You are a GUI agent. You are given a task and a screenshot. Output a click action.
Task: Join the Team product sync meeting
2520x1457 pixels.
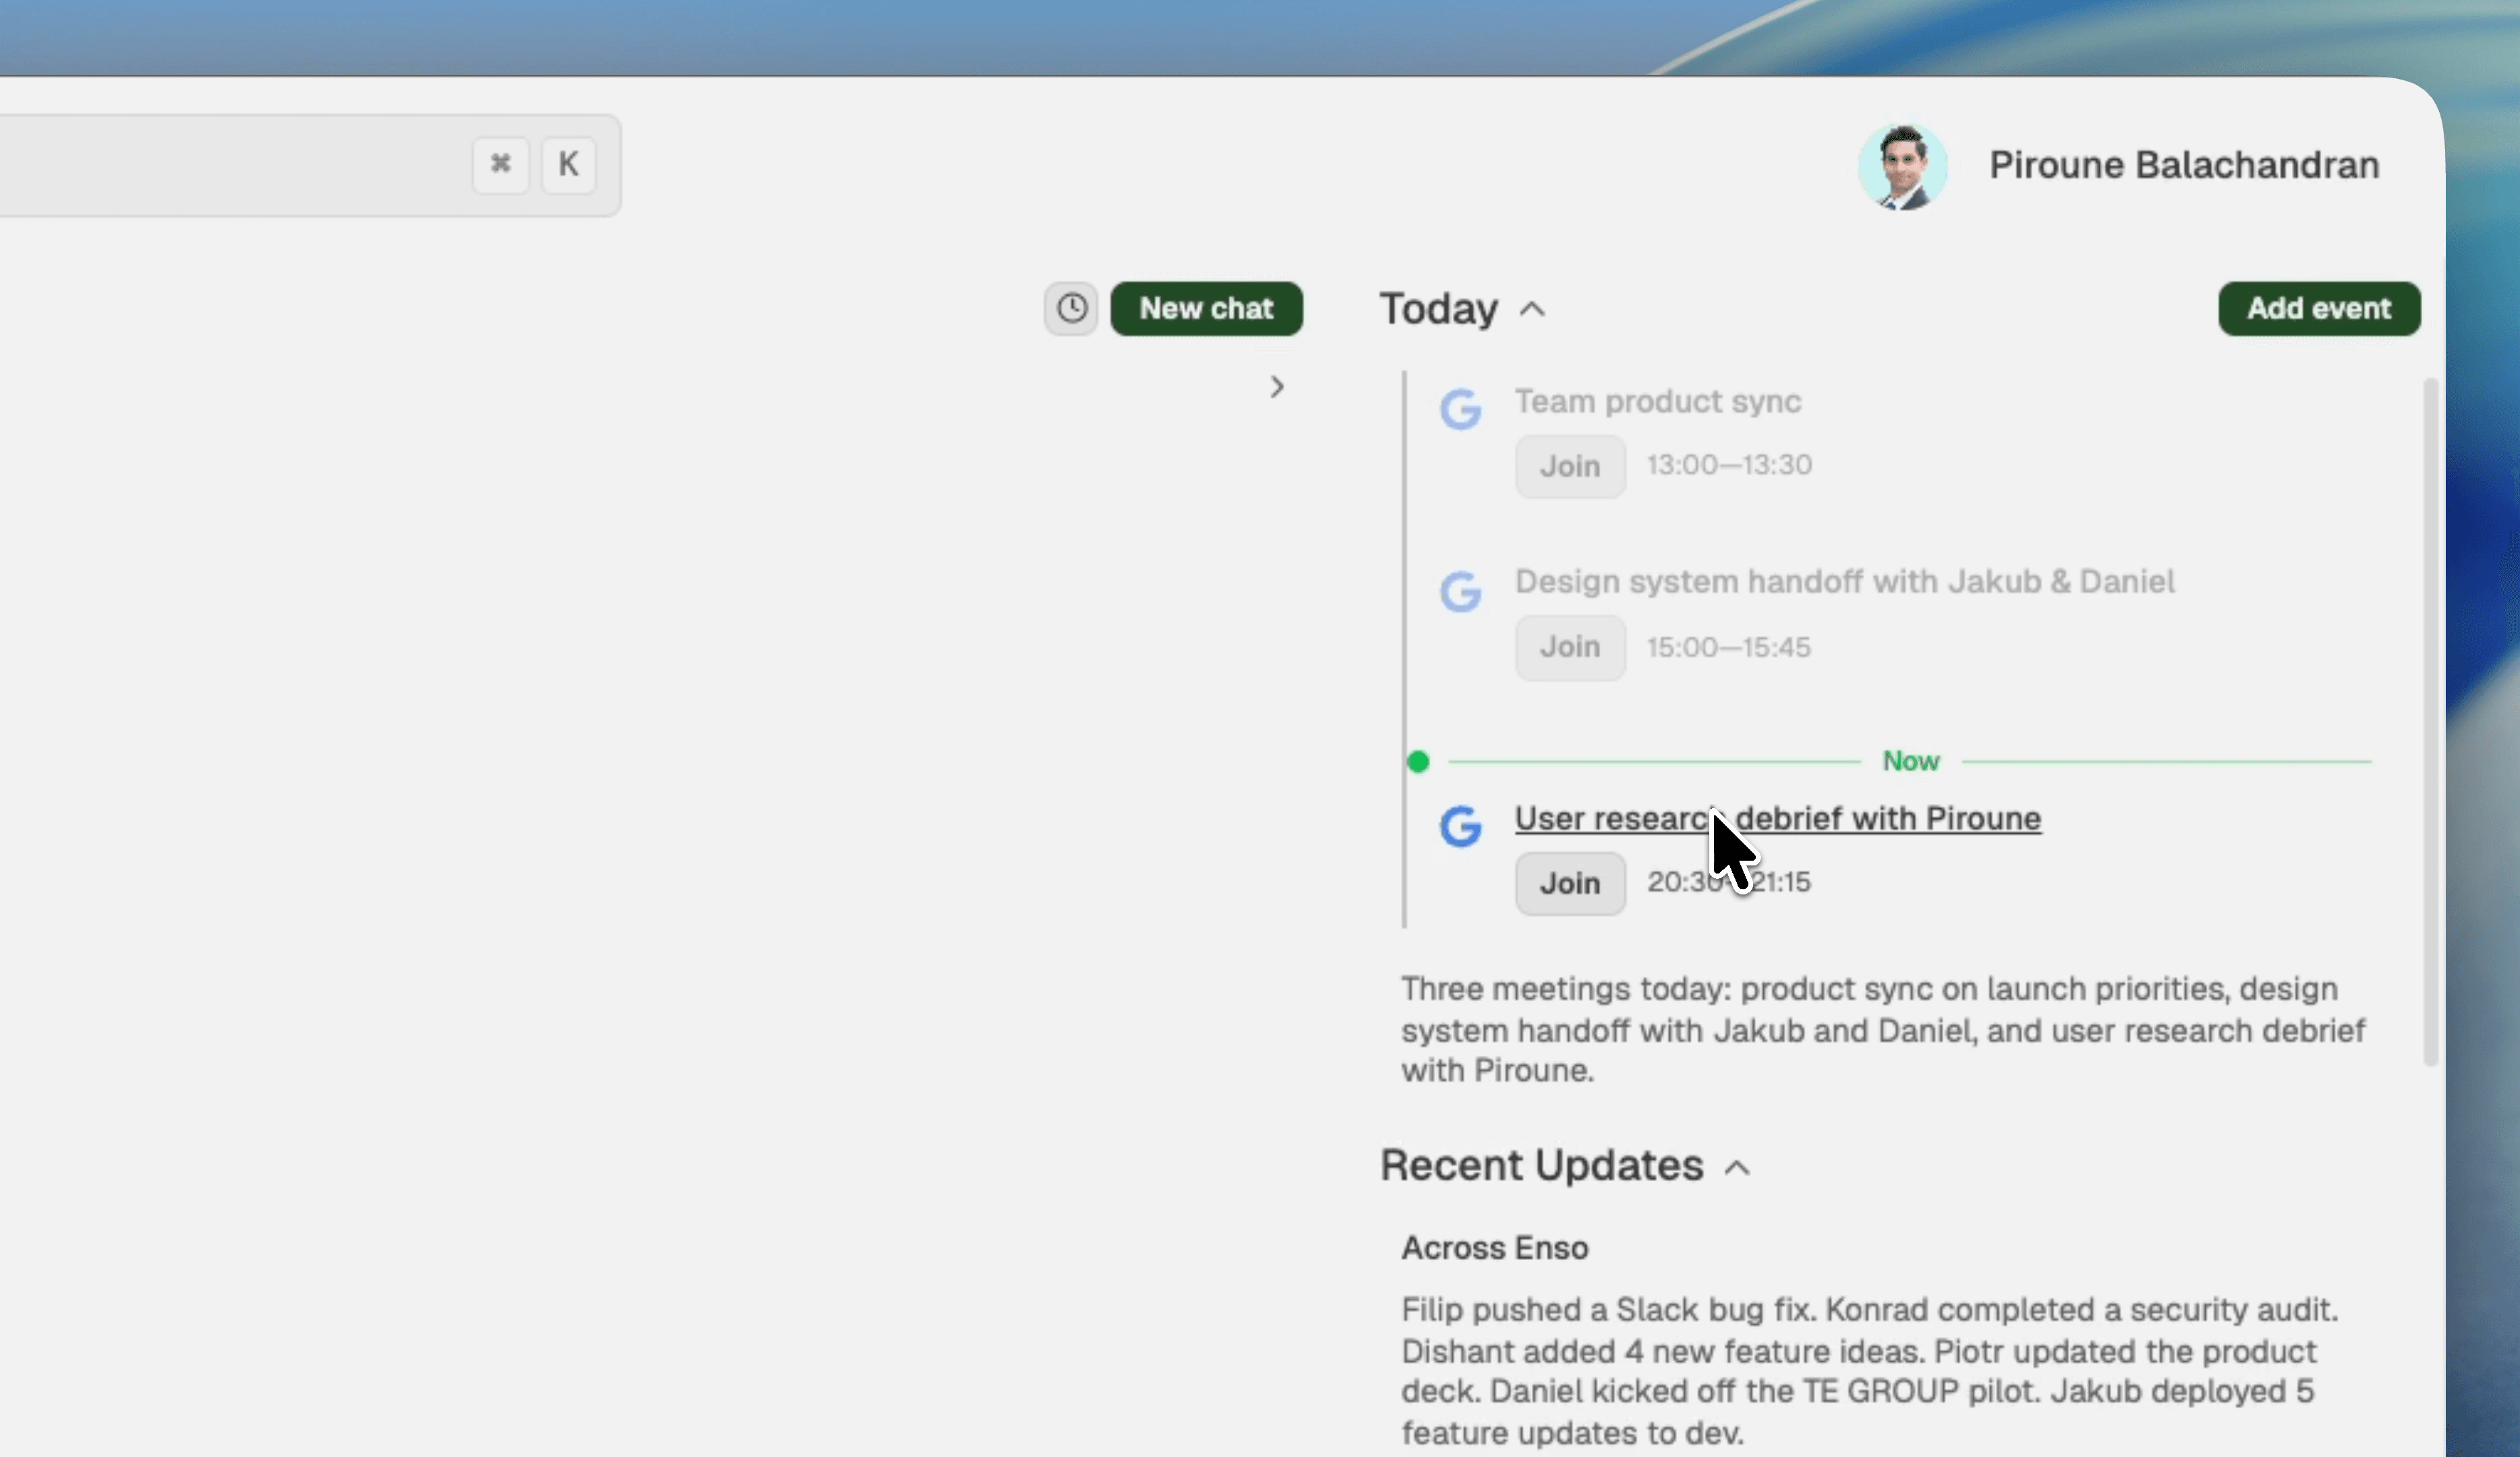click(1569, 466)
